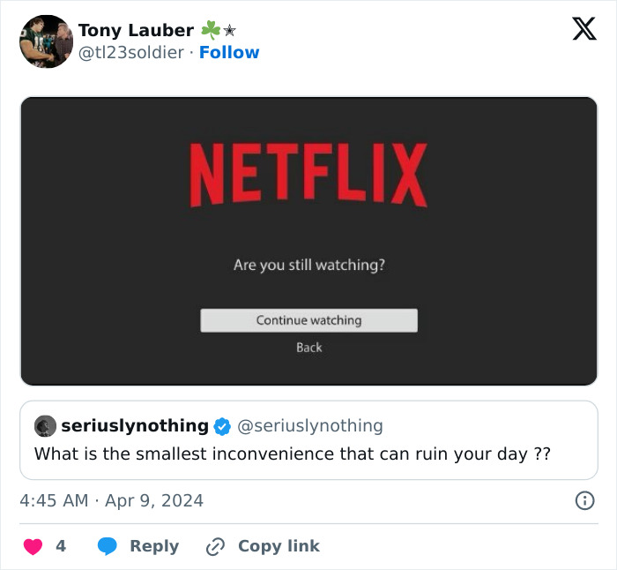Open the tweet info circle icon
Screen dimensions: 617x570
[x=584, y=500]
